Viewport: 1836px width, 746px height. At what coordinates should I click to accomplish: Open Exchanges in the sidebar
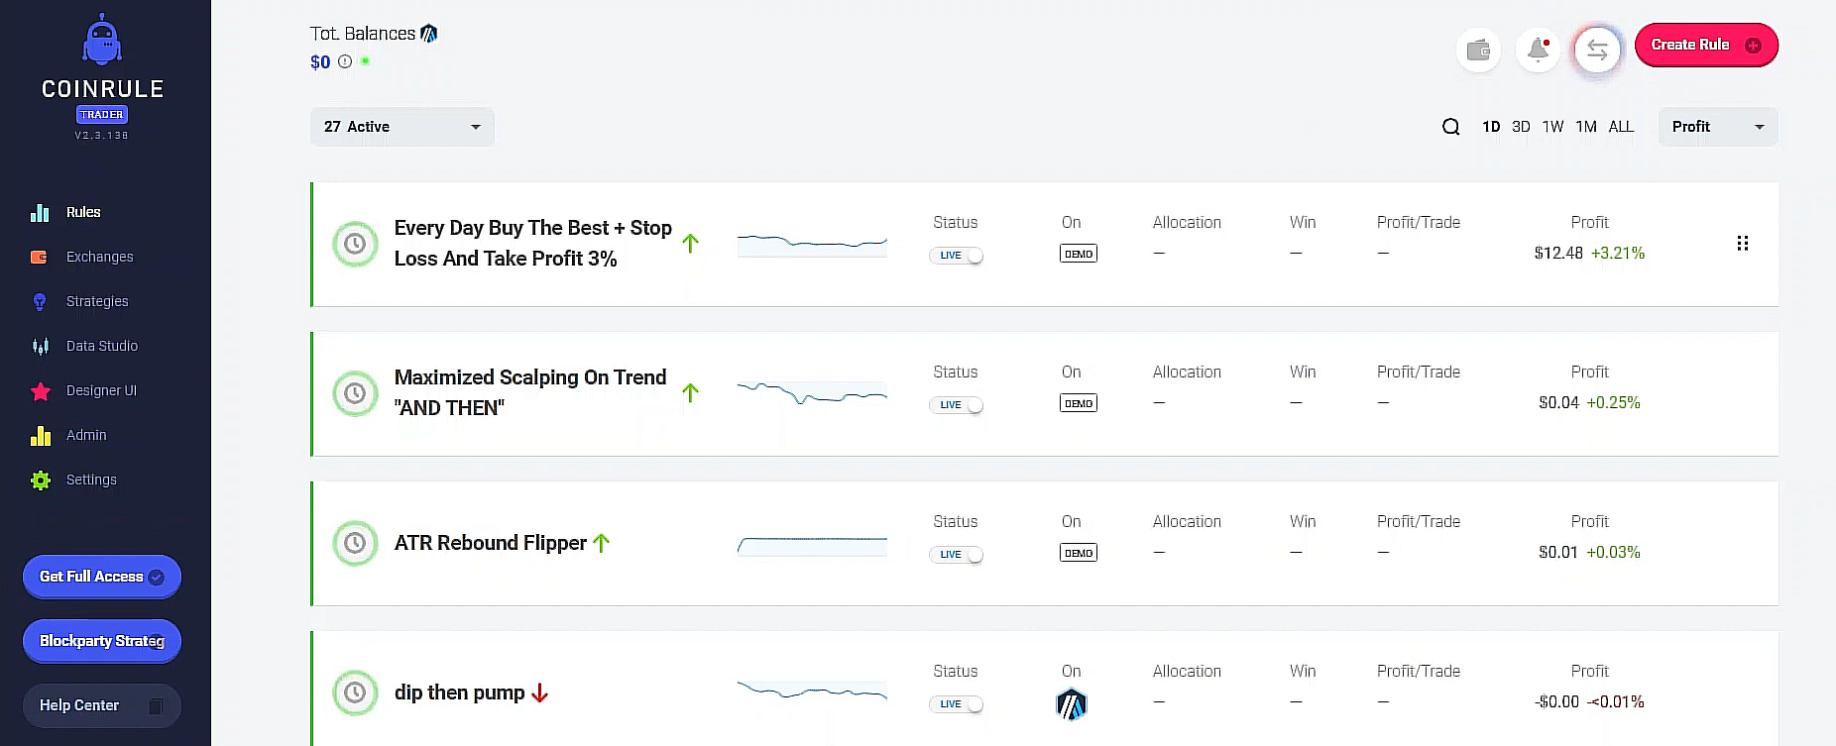click(99, 257)
